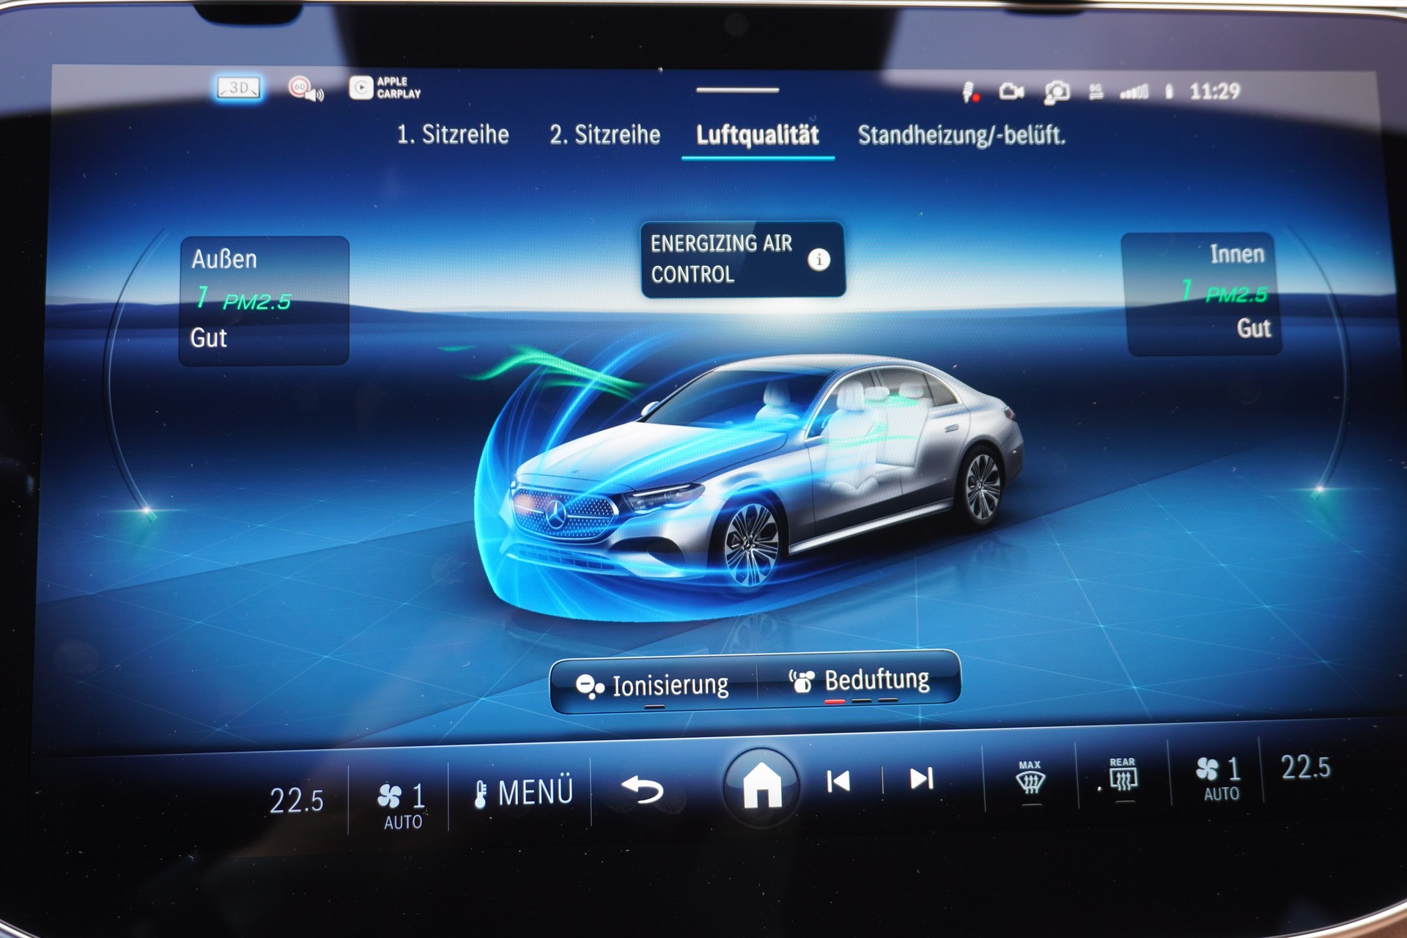Tap the Außen PM2.5 air quality card

(x=264, y=300)
